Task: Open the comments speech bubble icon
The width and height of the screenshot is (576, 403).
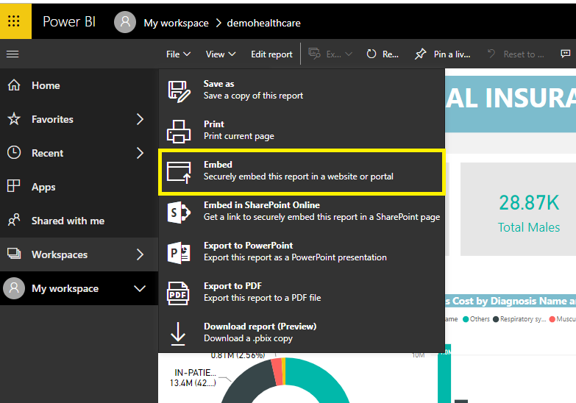Action: click(x=566, y=54)
